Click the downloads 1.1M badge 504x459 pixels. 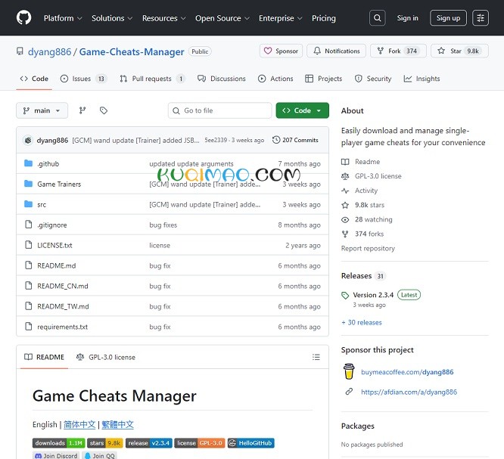58,443
